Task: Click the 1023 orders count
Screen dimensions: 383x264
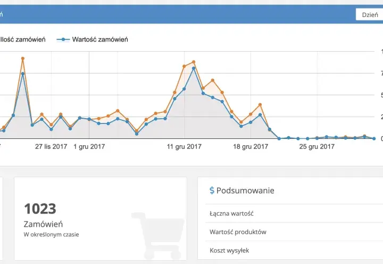Action: 40,209
